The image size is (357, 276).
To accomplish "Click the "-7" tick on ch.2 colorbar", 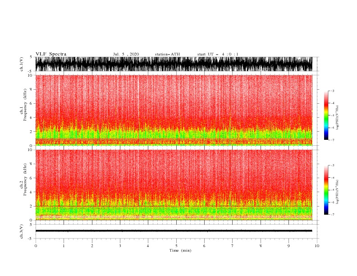I will (333, 214).
